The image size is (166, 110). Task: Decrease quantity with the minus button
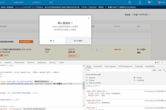pyautogui.click(x=93, y=50)
